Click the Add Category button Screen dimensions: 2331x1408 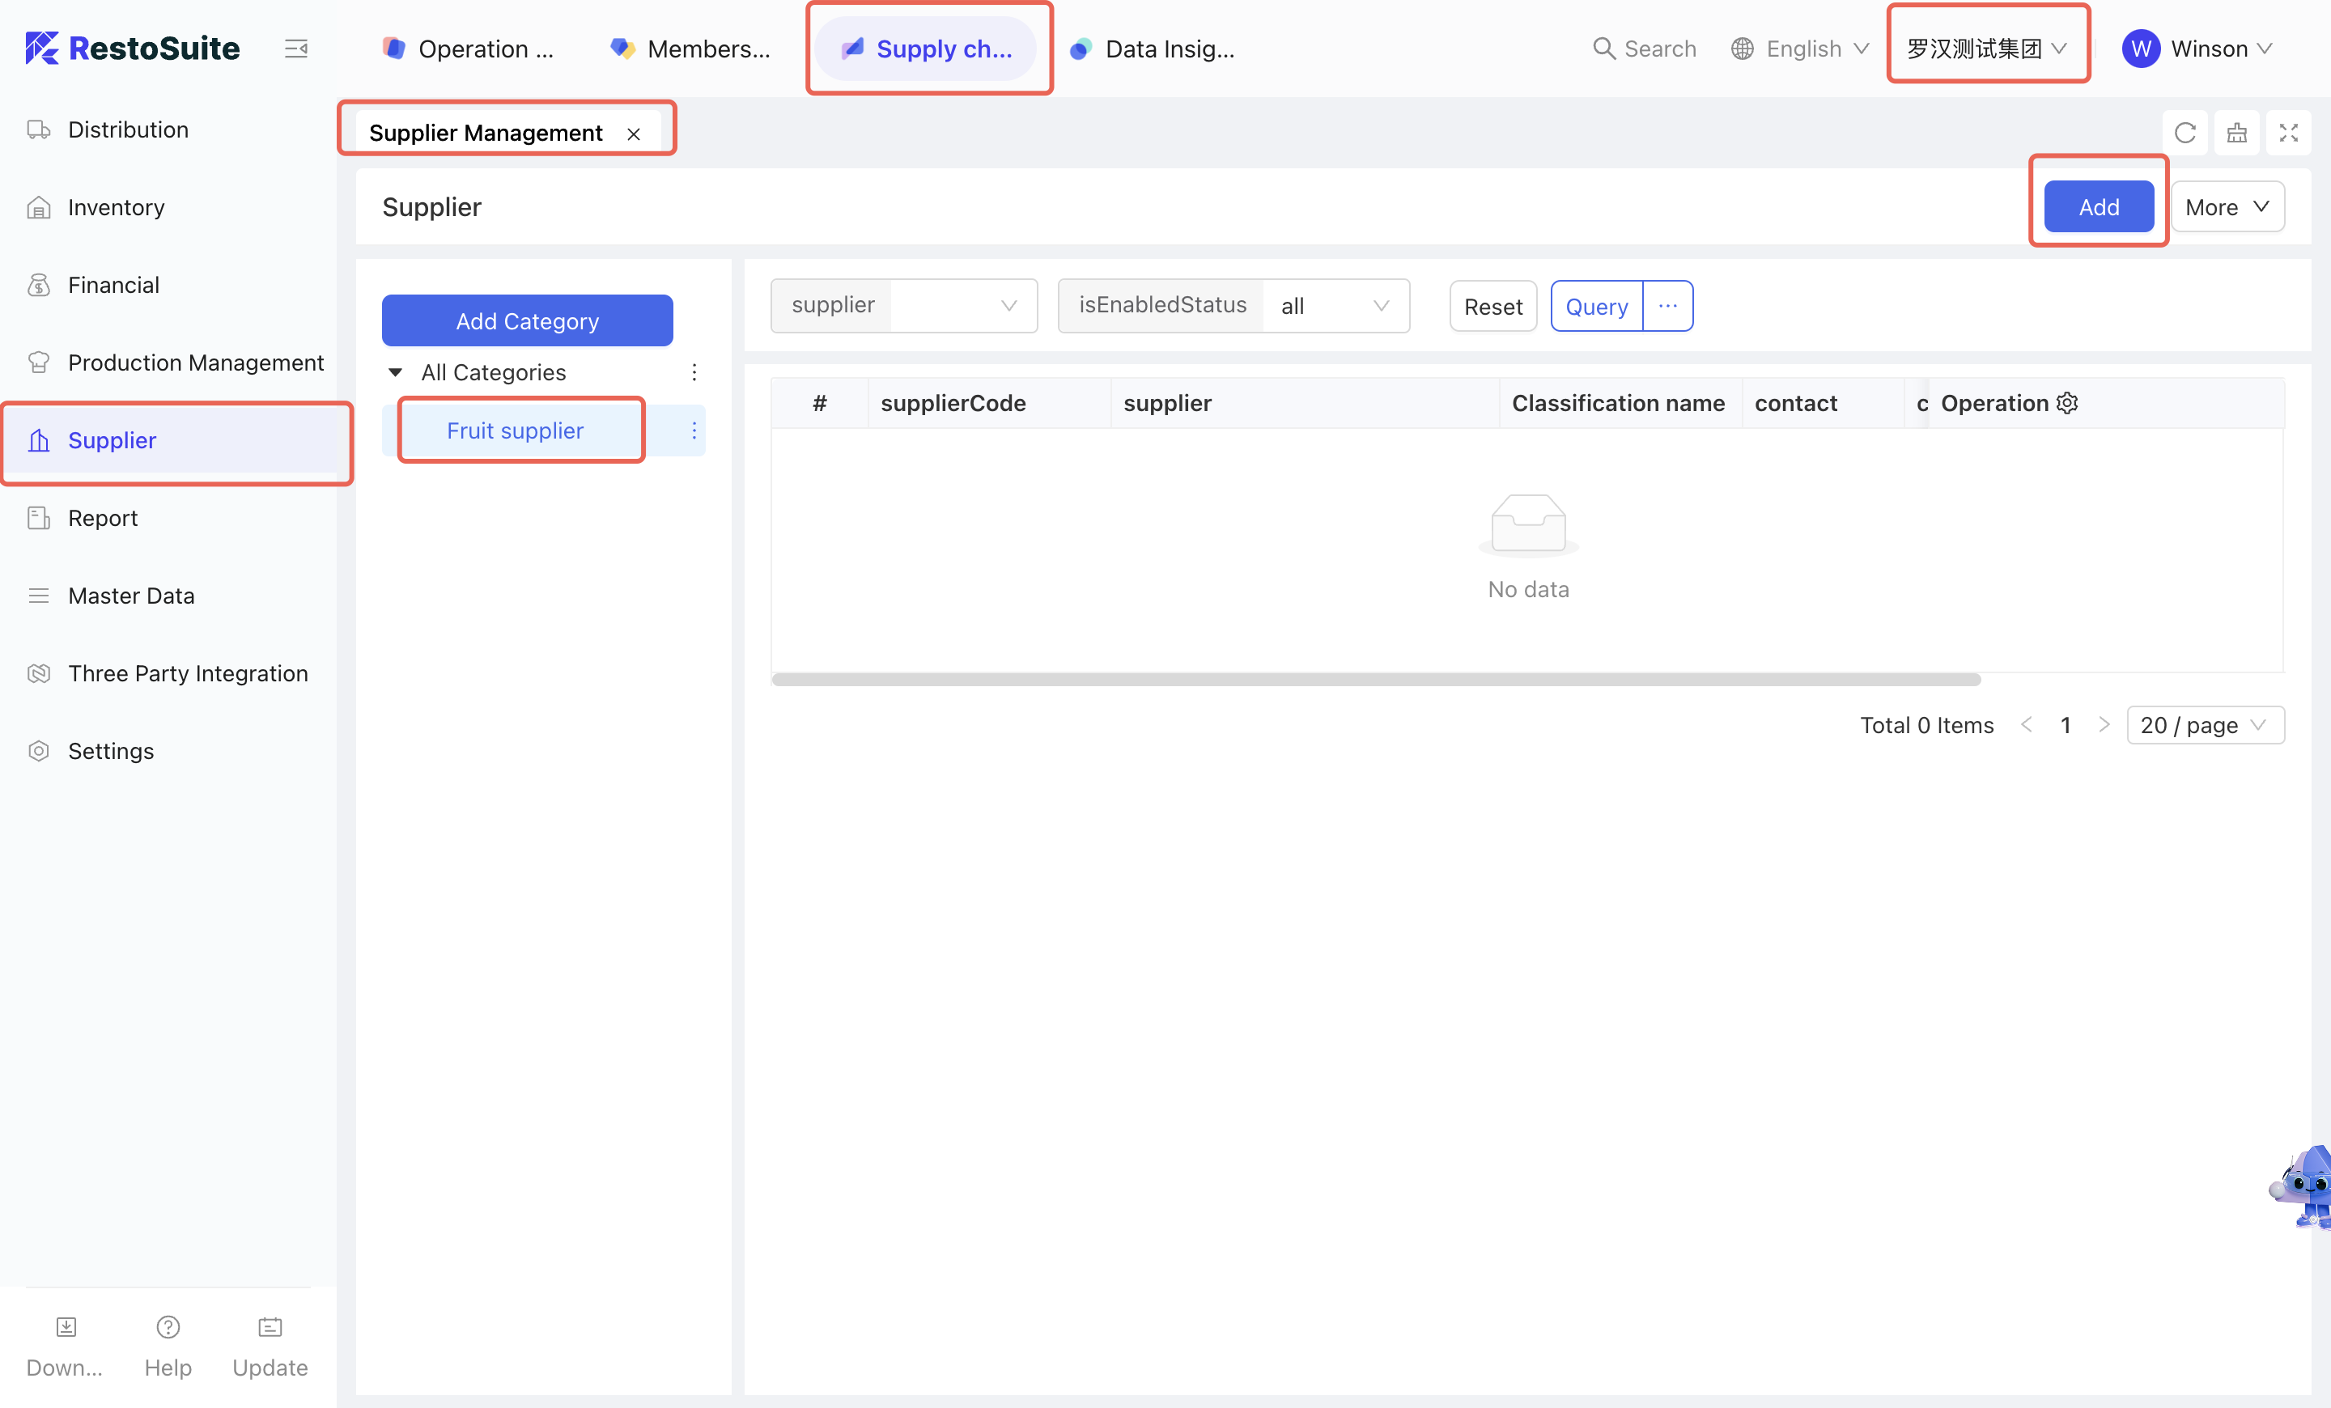[527, 320]
